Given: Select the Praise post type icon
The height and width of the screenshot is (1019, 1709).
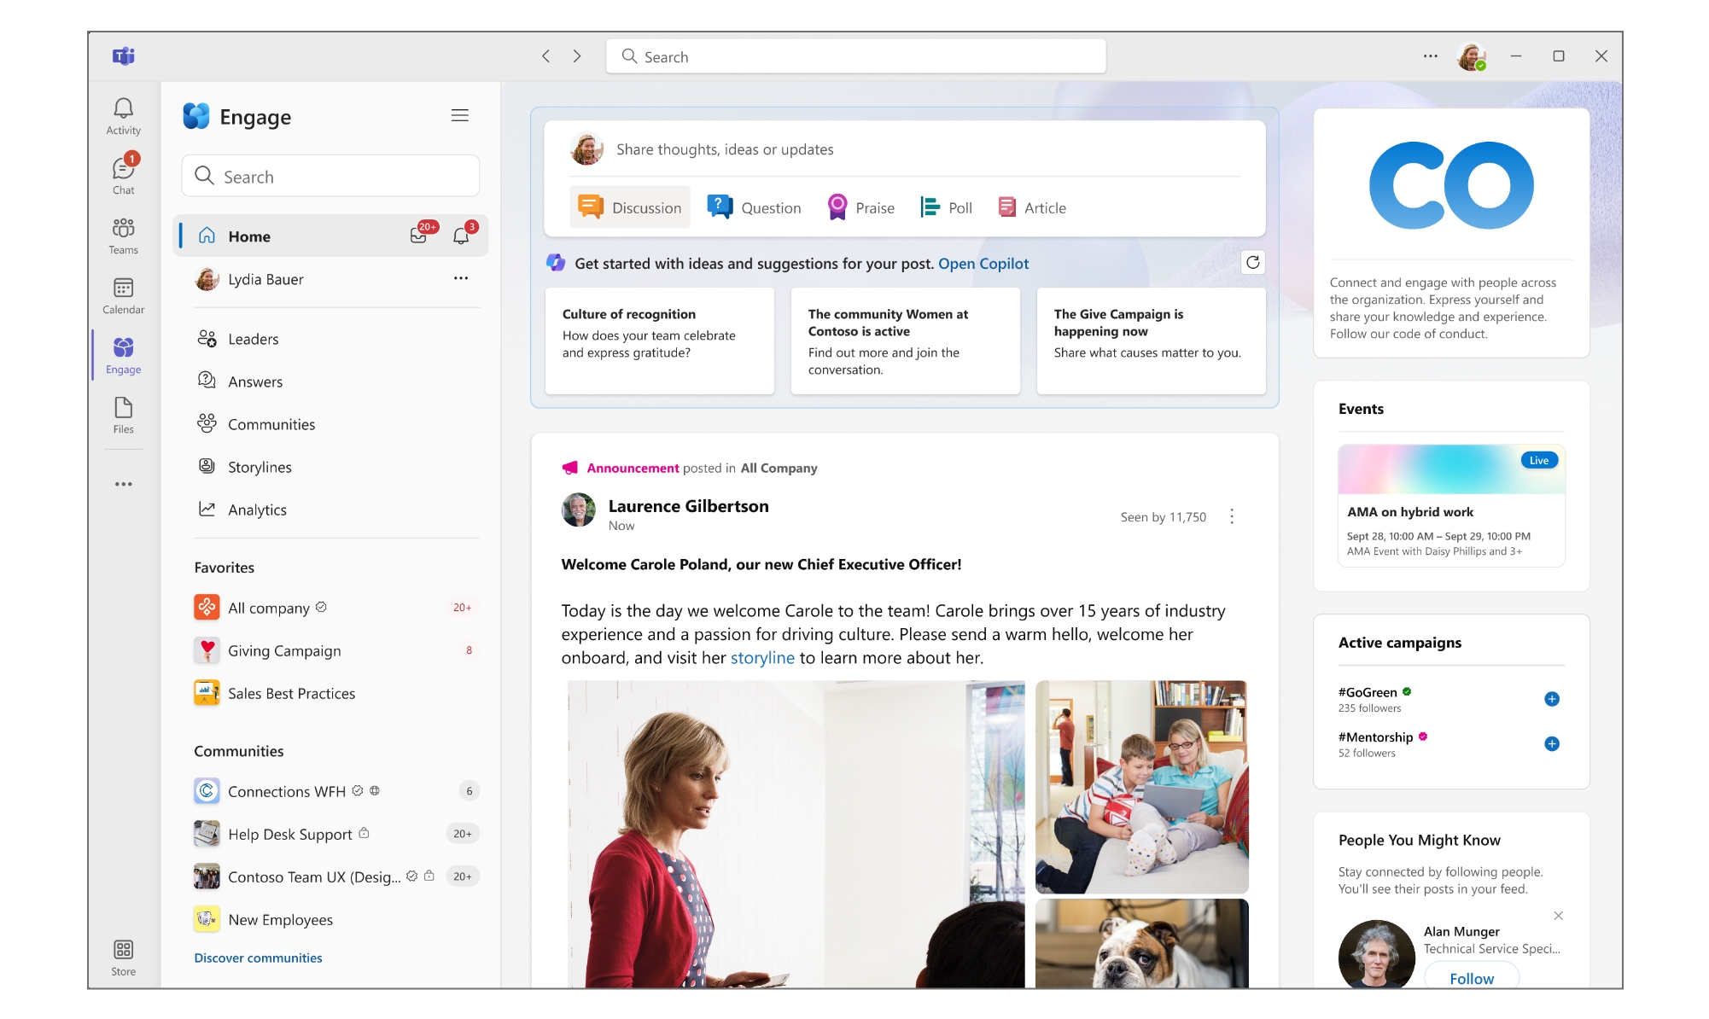Looking at the screenshot, I should click(x=838, y=207).
